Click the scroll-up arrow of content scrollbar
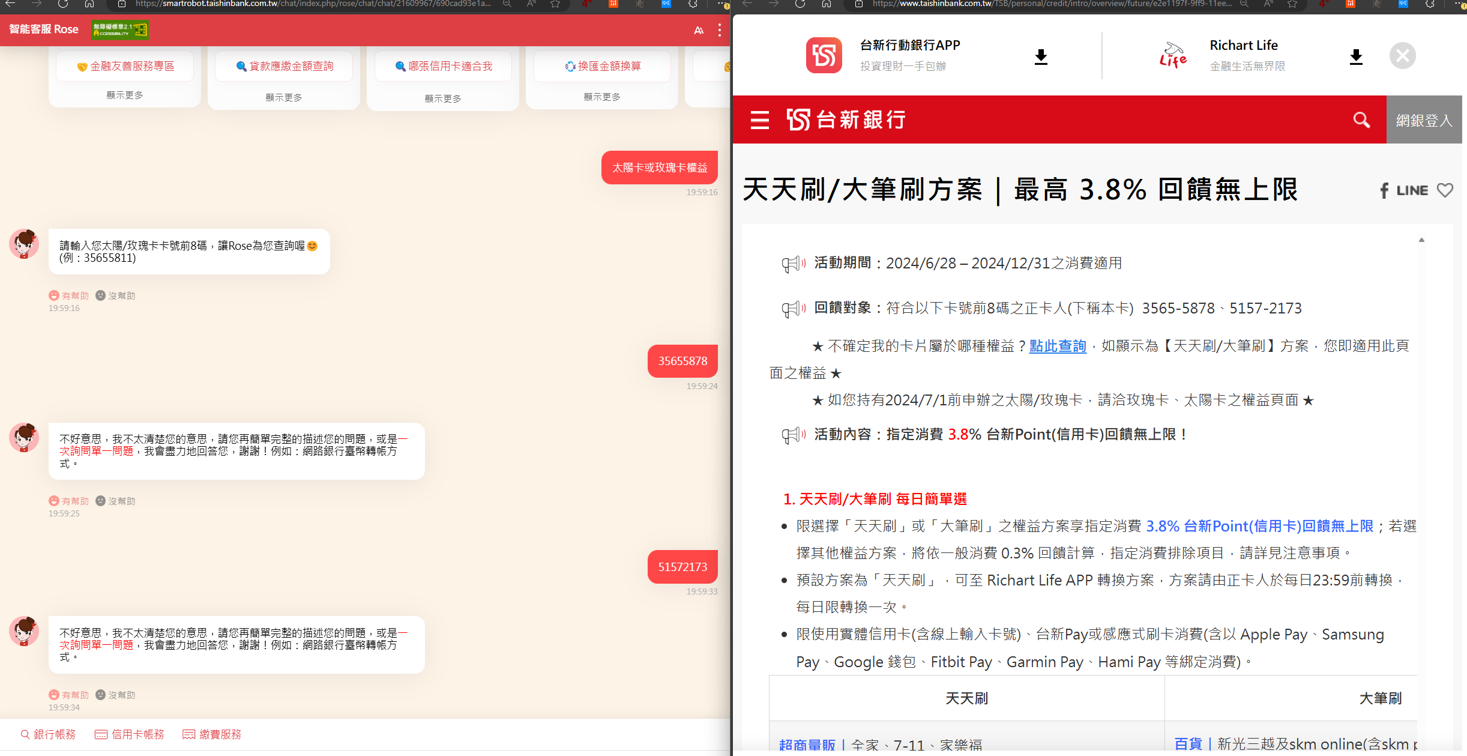Viewport: 1467px width, 756px height. click(x=1421, y=240)
